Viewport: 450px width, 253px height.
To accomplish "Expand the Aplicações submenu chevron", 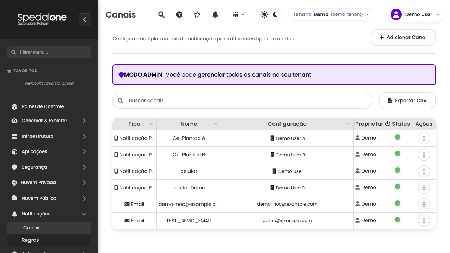I will (84, 152).
